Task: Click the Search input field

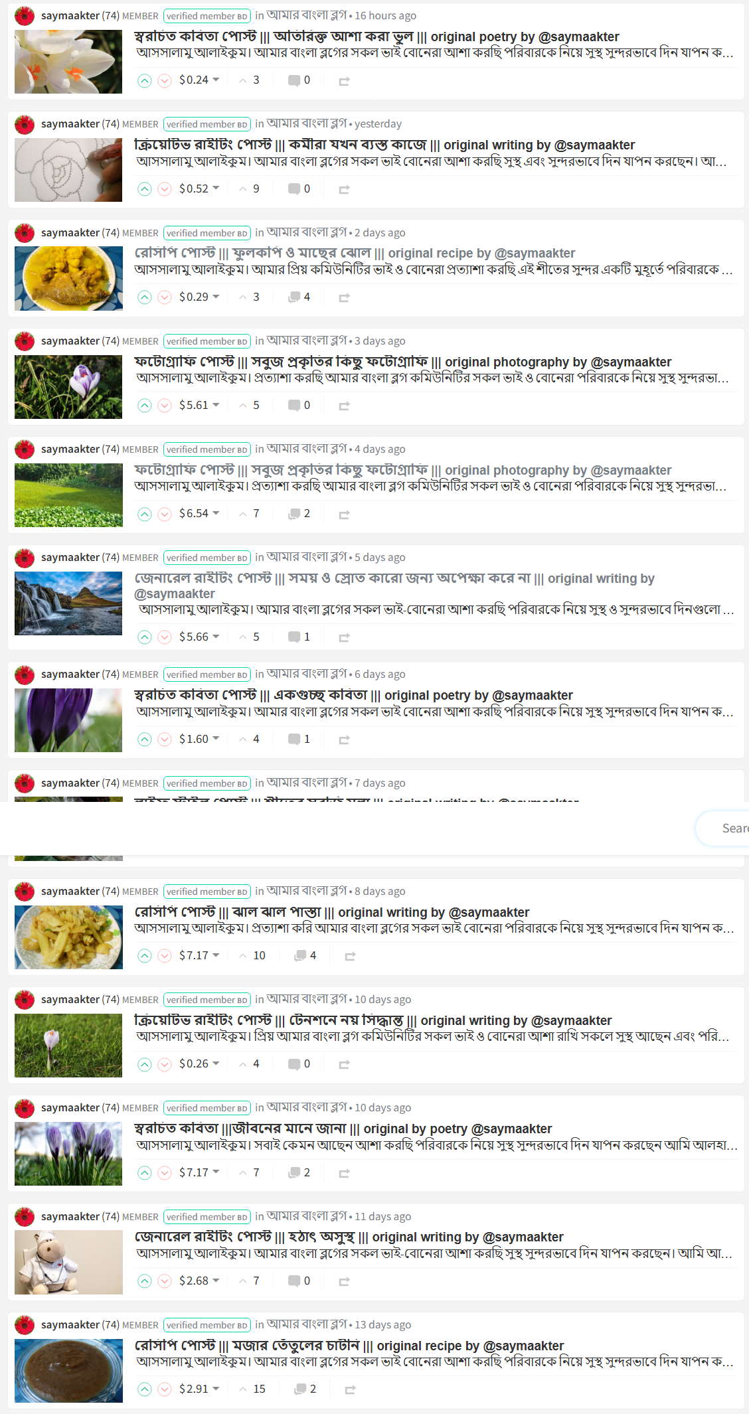Action: click(x=724, y=828)
